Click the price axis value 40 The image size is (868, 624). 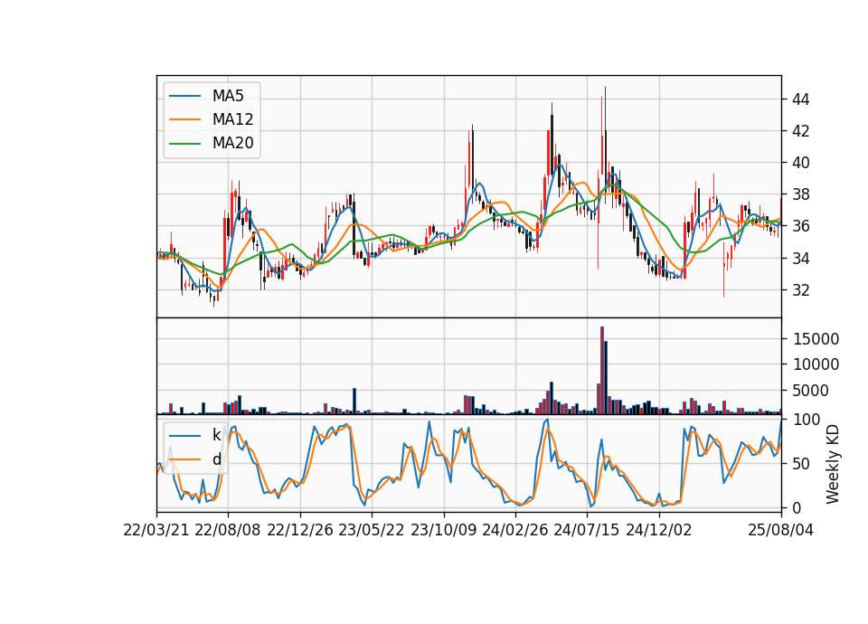pyautogui.click(x=800, y=163)
